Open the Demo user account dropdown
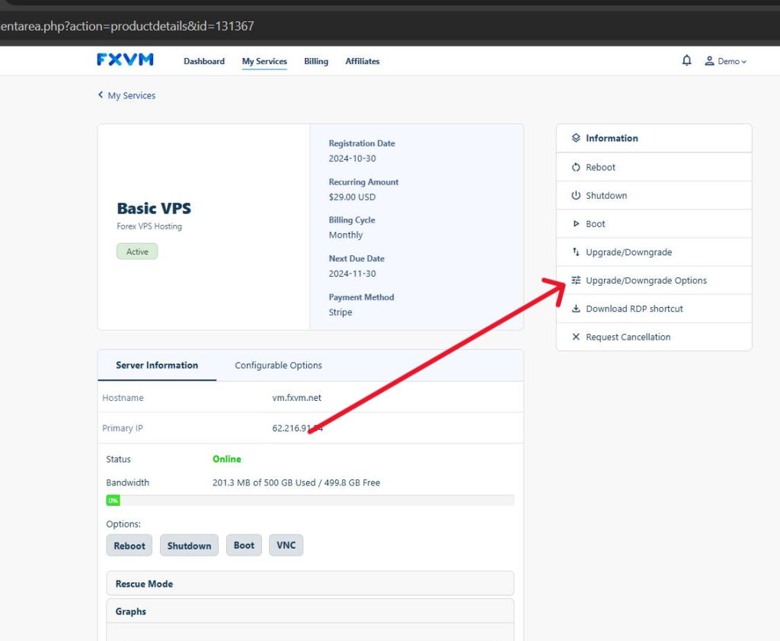 pyautogui.click(x=726, y=61)
